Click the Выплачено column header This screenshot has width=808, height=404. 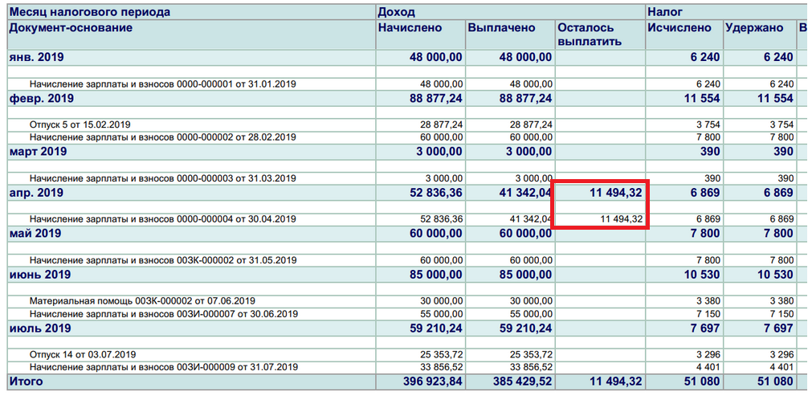point(501,28)
